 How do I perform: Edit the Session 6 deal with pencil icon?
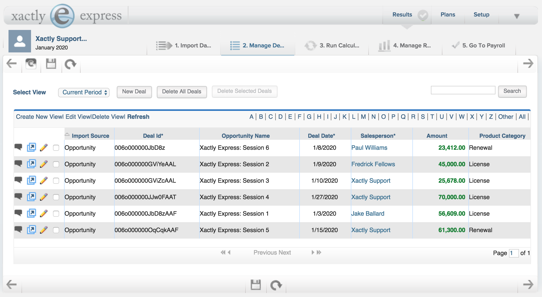44,147
